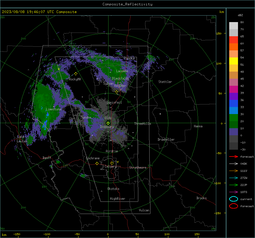Viewport: 255px width, 238px height.
Task: Click the asterisk marker east of Innisfail
Action: coord(135,97)
